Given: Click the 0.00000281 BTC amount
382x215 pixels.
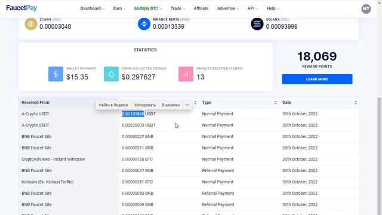Looking at the screenshot, I should (137, 182).
